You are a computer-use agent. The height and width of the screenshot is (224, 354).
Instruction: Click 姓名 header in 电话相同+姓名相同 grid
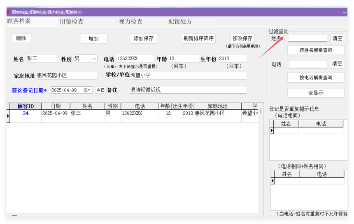coord(287,174)
